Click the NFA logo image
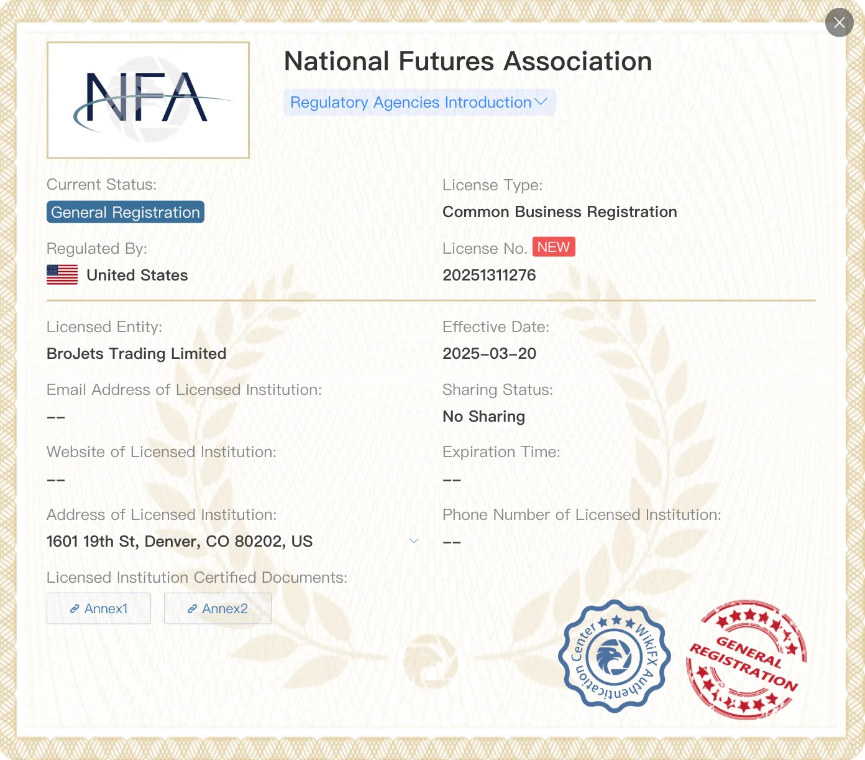This screenshot has width=865, height=760. point(148,100)
